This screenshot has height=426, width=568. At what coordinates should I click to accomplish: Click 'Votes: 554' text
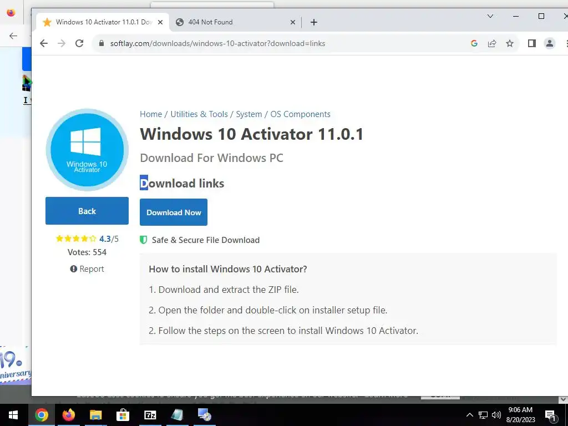tap(87, 252)
